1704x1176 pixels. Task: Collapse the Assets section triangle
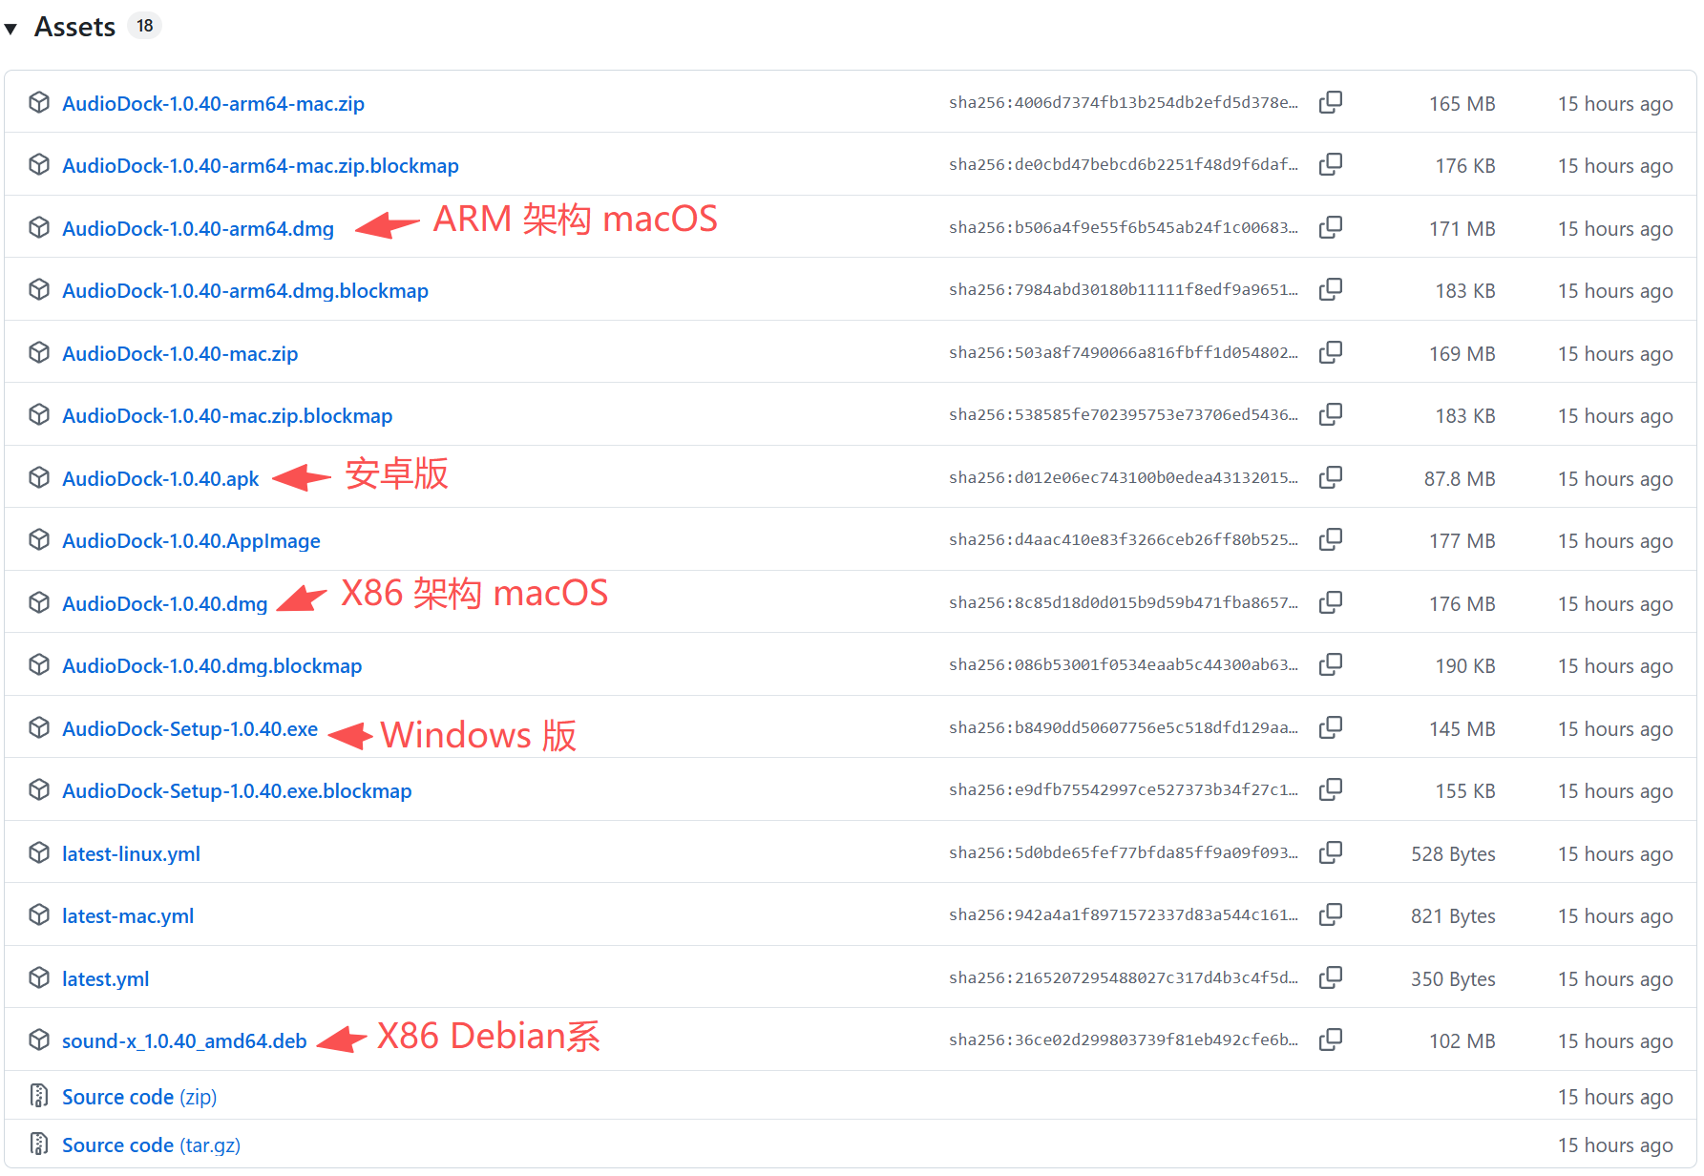(x=11, y=29)
